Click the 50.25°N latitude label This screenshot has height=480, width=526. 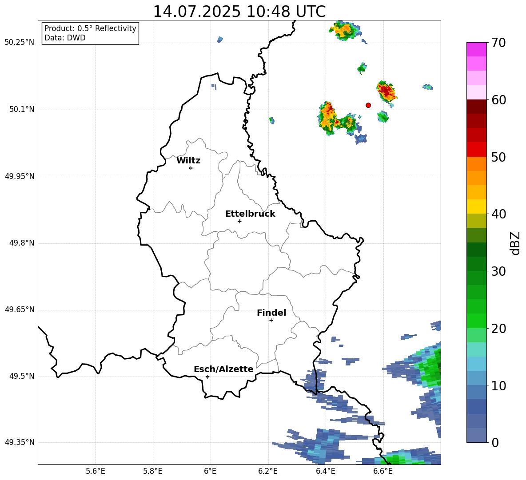tap(20, 43)
